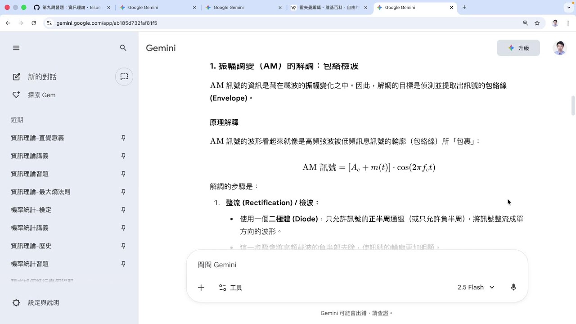Unpin the 資訊理論-直覺意義 chat pin icon
Viewport: 576px width, 324px height.
(x=123, y=138)
